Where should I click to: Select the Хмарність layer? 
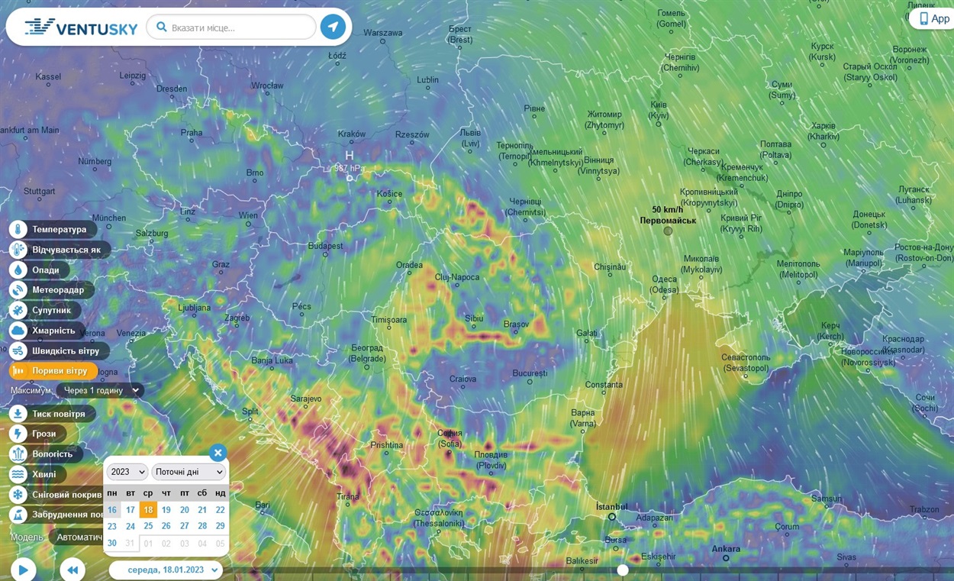click(x=47, y=331)
